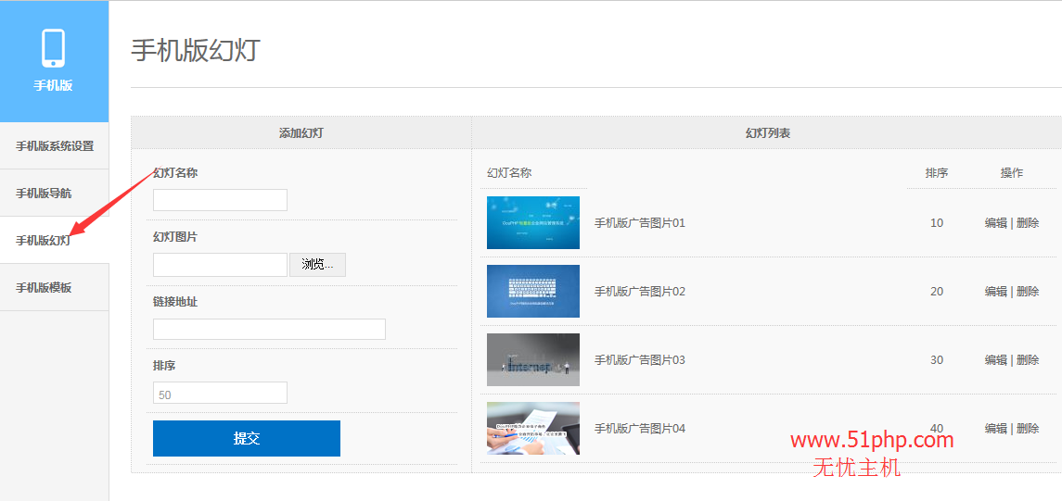Viewport: 1062px width, 501px height.
Task: Click 编辑 for 手机版广告图片02
Action: point(995,292)
